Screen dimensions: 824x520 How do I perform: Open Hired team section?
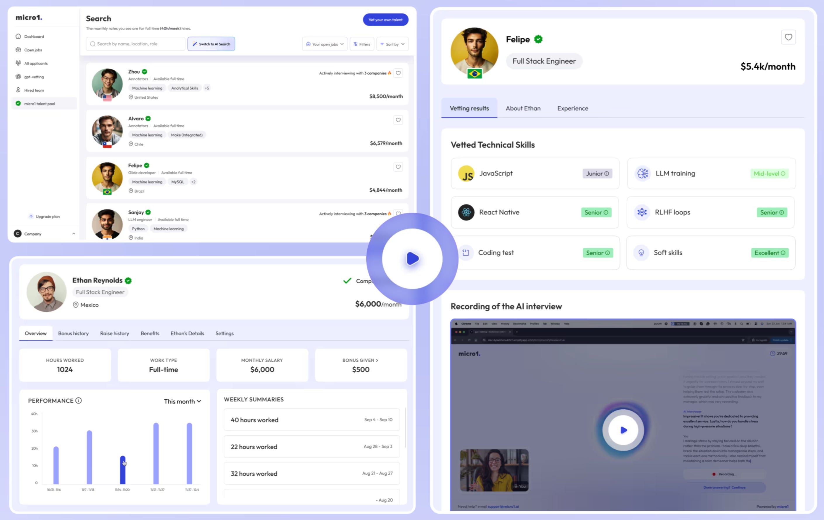pos(34,90)
